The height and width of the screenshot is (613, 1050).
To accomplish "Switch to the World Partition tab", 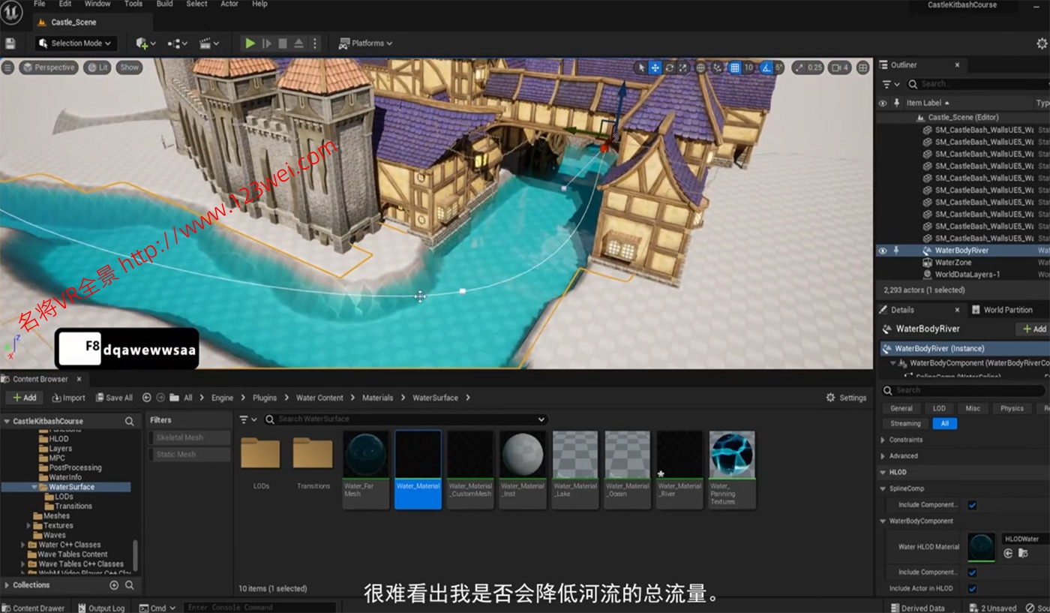I will click(x=1007, y=310).
